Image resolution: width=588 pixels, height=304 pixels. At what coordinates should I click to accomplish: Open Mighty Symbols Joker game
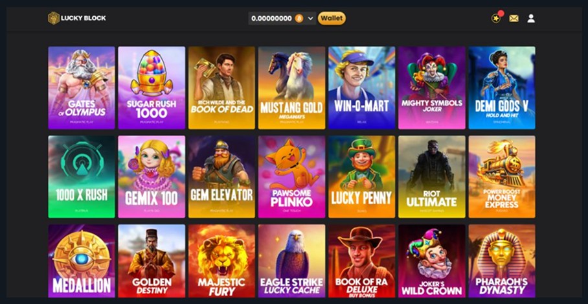click(432, 88)
